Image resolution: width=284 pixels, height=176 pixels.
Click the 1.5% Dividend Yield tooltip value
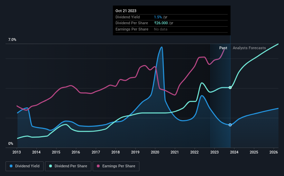(x=158, y=17)
